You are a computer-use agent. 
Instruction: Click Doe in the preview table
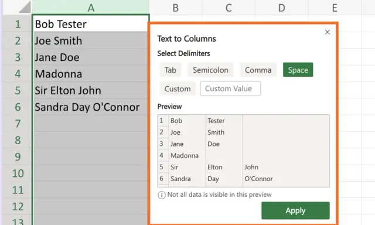[x=213, y=144]
